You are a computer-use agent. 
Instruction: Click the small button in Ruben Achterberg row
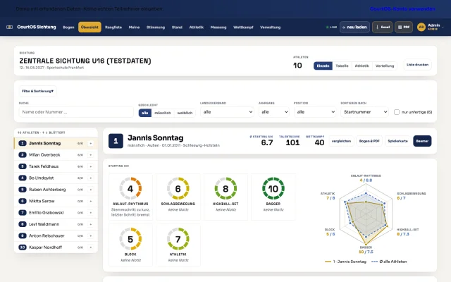(91, 190)
